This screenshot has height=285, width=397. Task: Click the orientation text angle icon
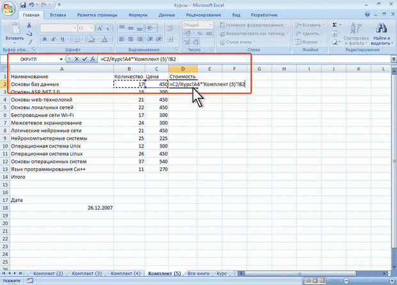click(151, 28)
